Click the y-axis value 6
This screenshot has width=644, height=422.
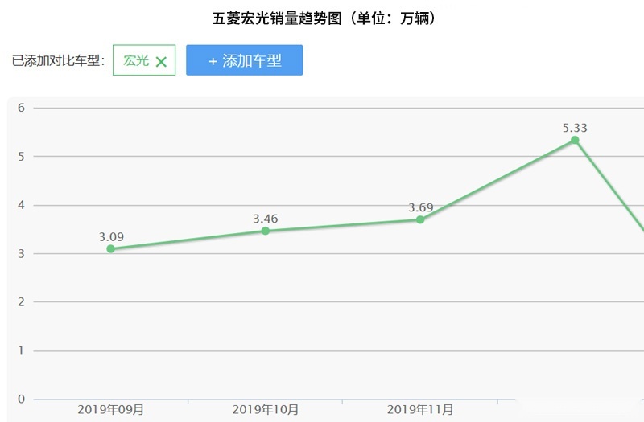point(22,108)
